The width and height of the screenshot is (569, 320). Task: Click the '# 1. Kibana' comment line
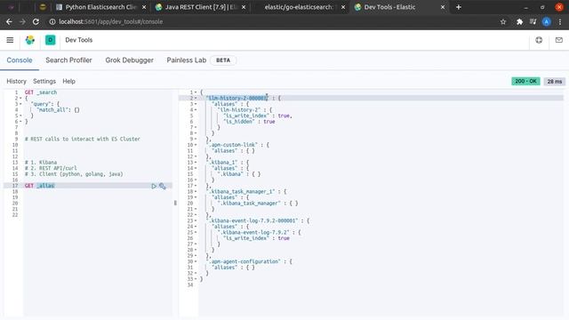[41, 162]
